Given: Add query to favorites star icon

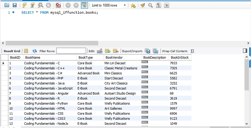Looking at the screenshot, I should [133, 5].
